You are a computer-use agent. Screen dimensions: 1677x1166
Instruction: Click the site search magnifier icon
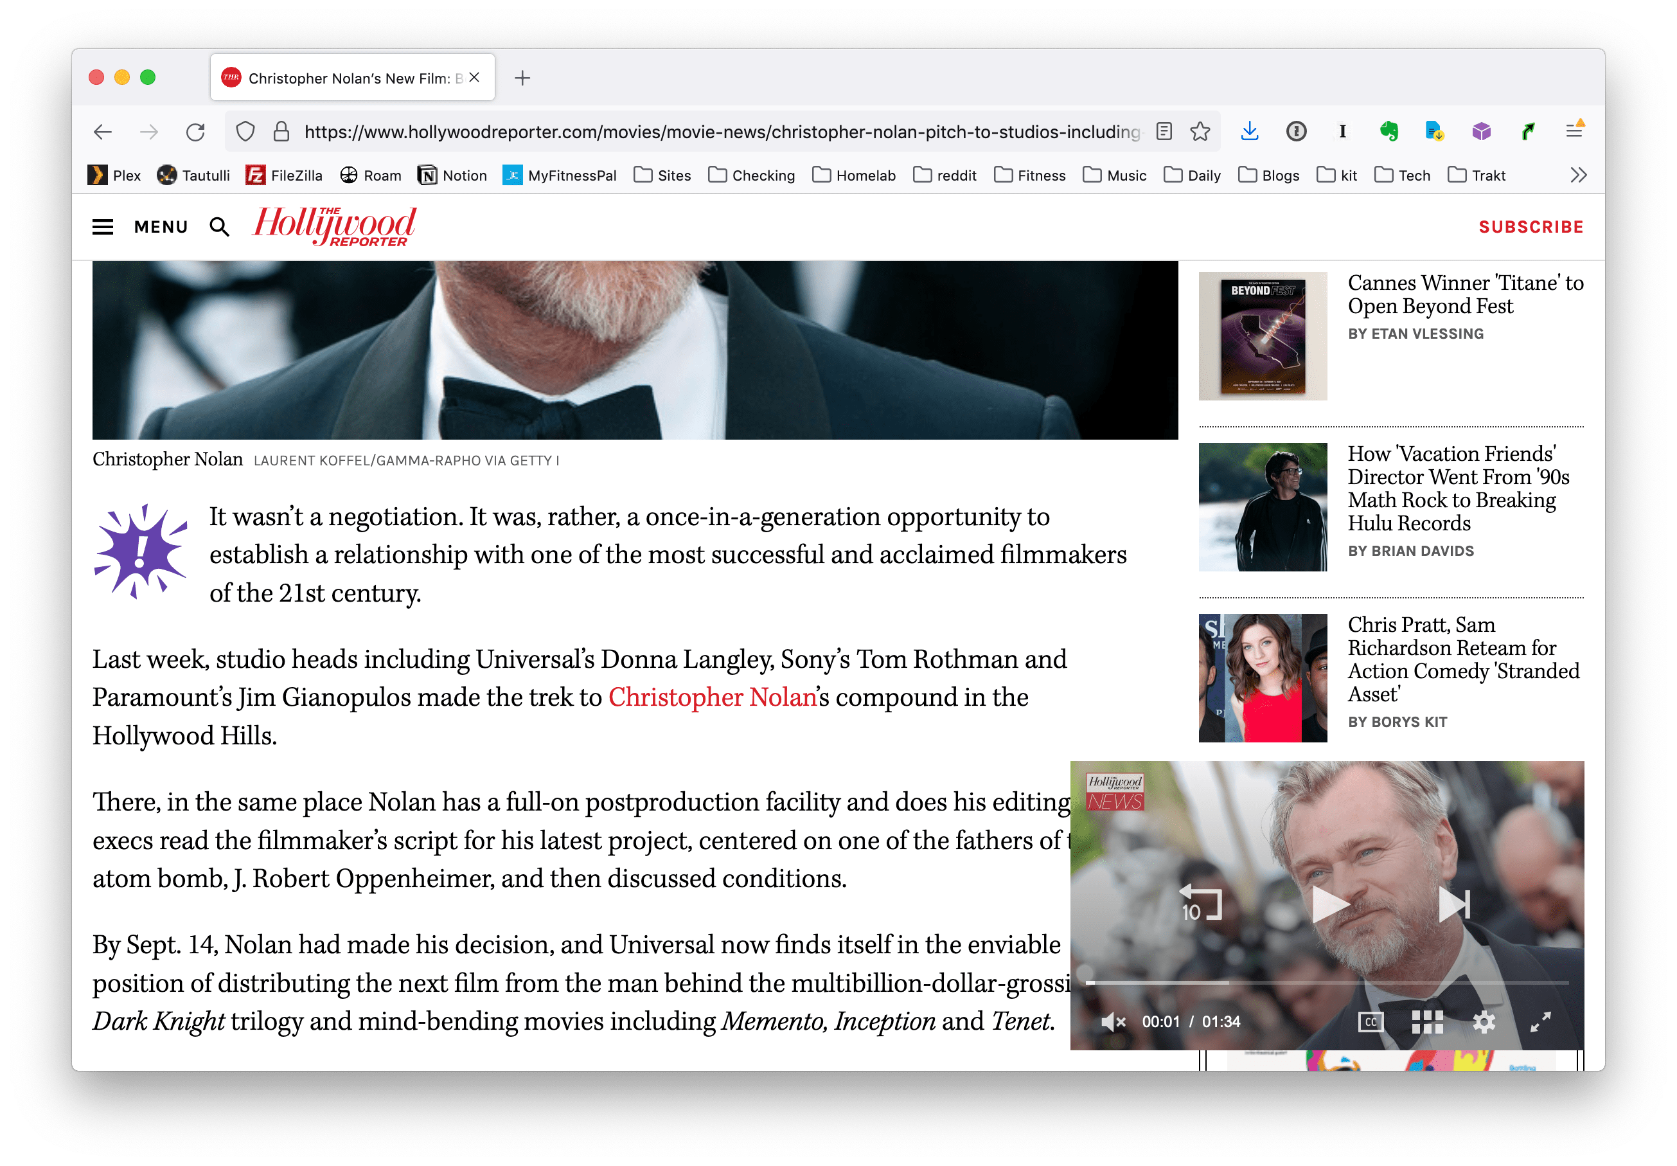[220, 227]
